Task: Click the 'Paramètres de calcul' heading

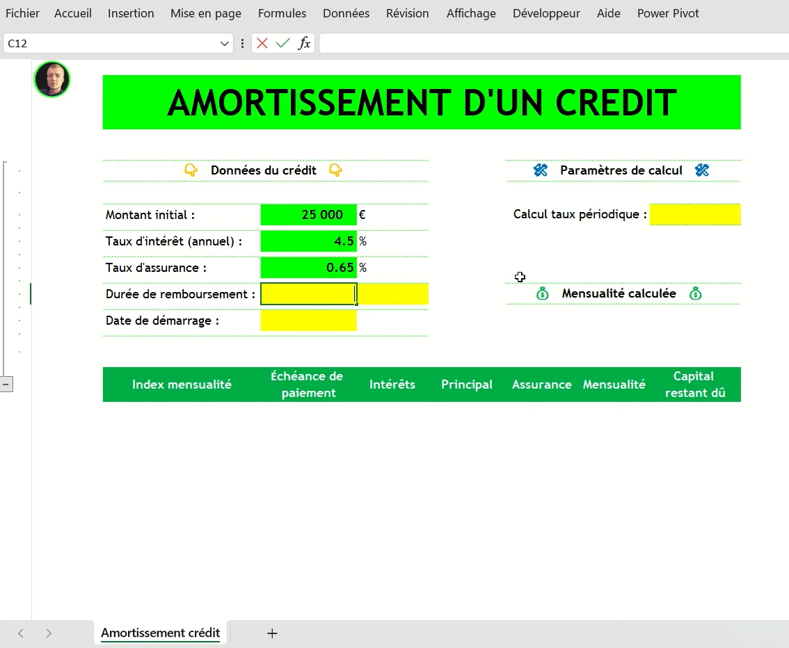Action: point(621,170)
